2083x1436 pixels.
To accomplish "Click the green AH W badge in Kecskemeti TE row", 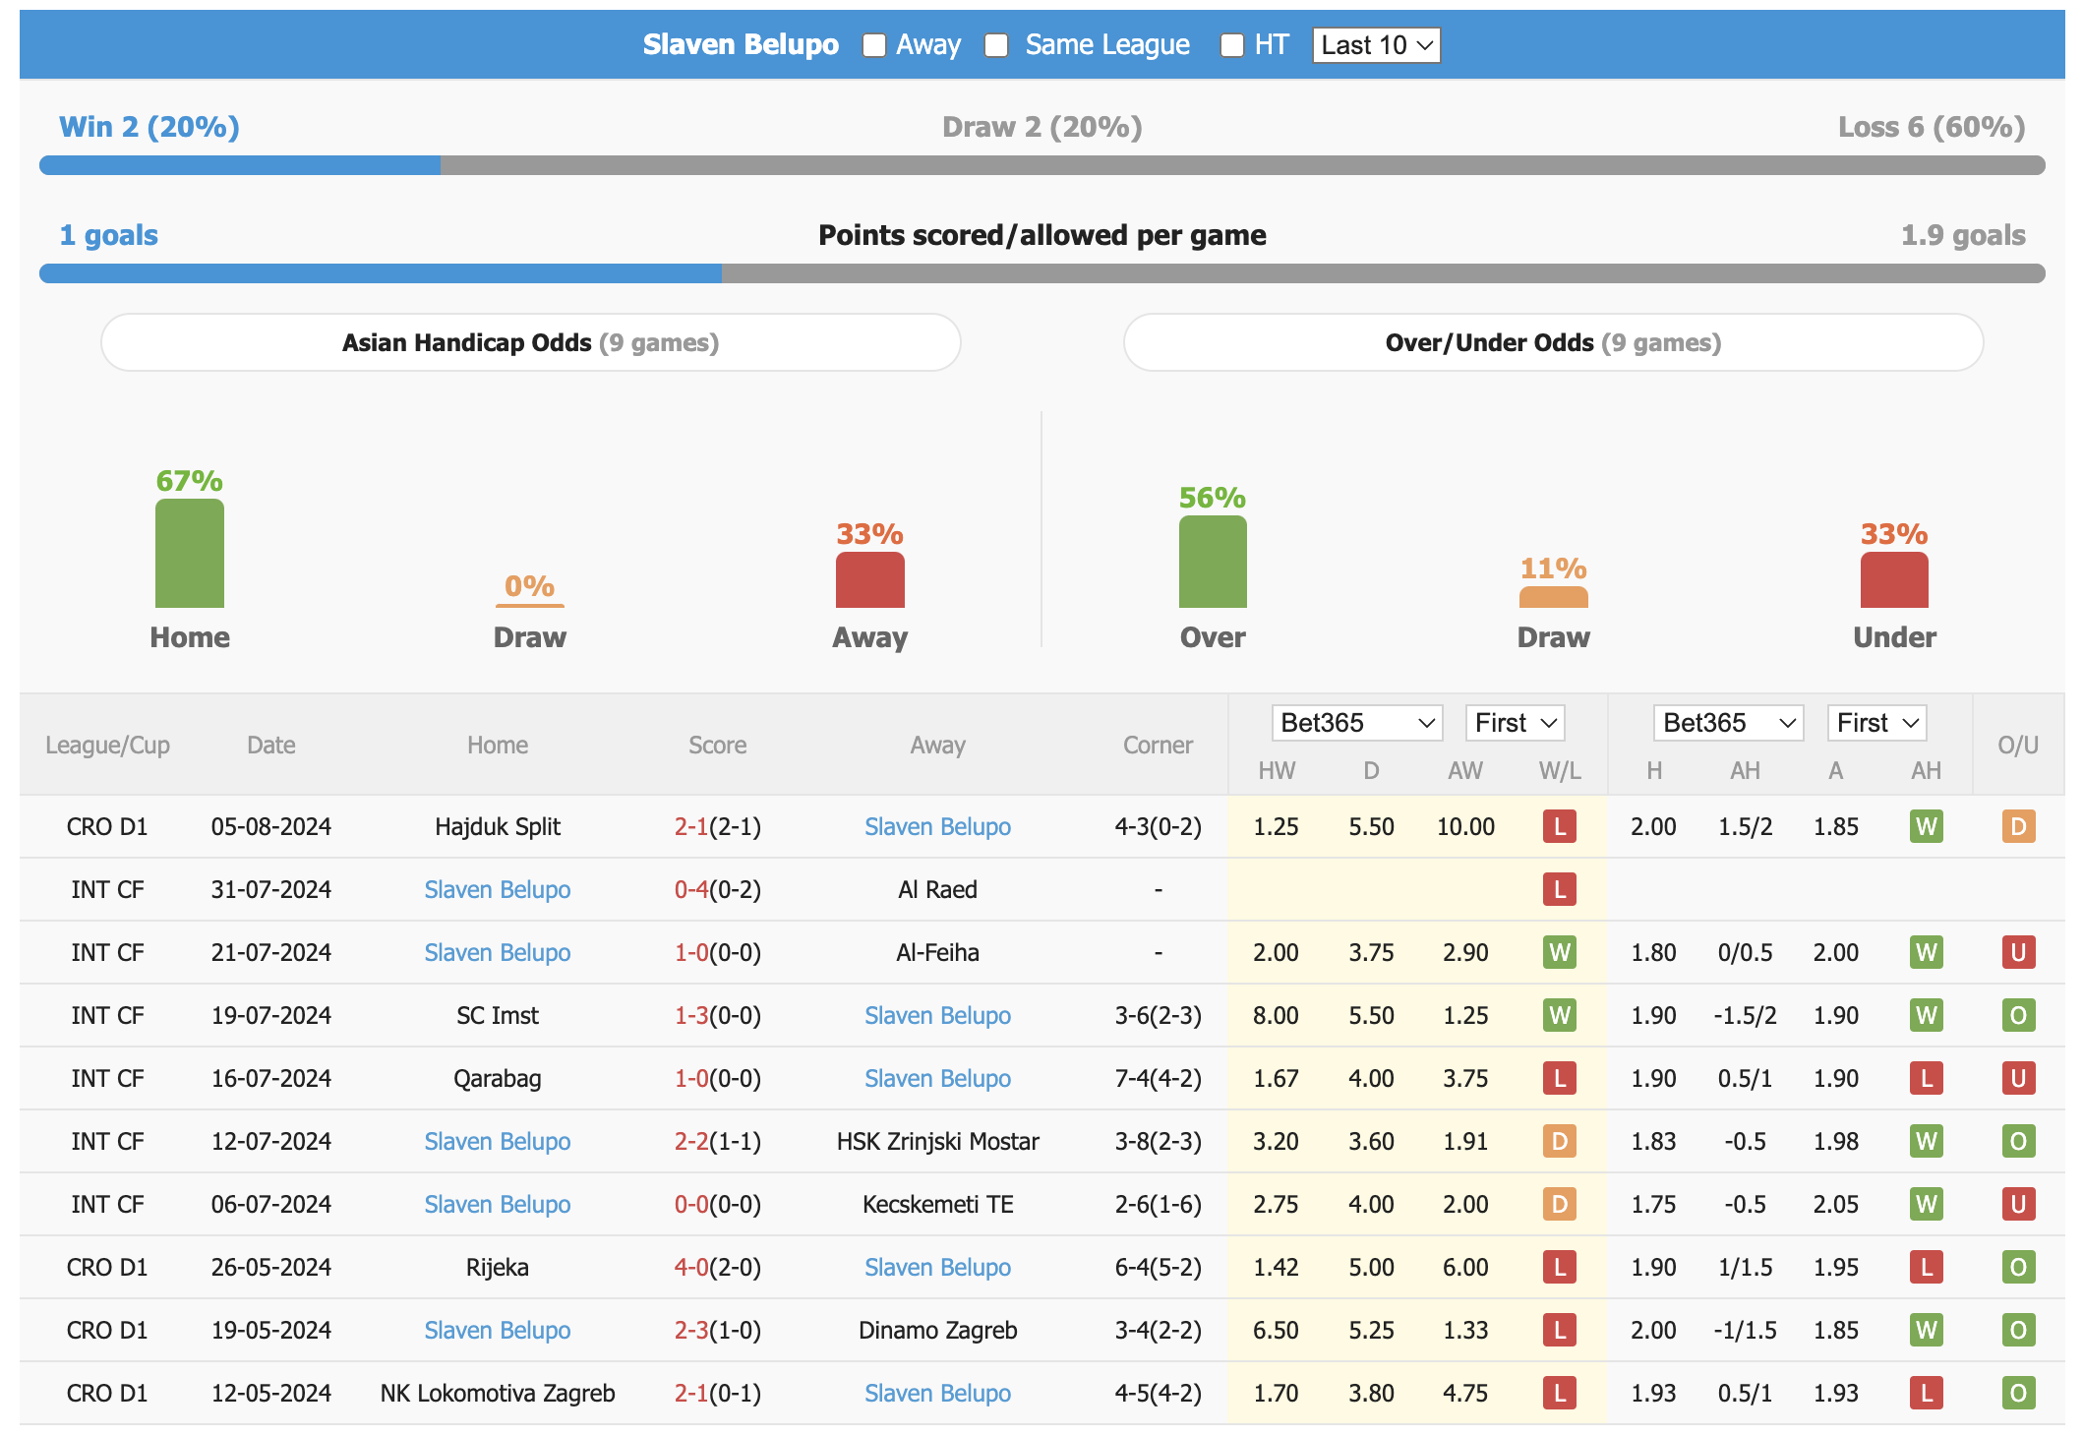I will (x=1926, y=1204).
